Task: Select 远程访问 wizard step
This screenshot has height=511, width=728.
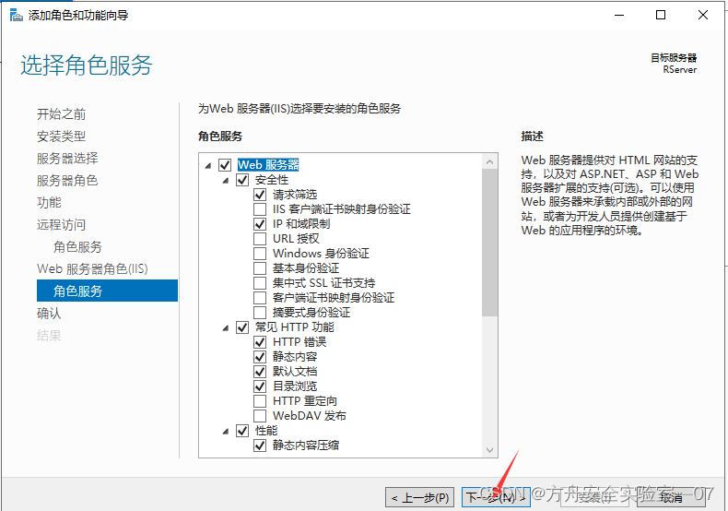Action: coord(62,225)
